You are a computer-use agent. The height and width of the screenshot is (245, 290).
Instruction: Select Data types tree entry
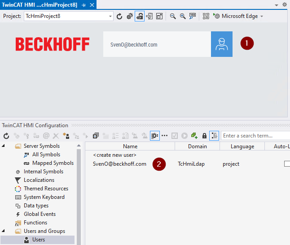[x=36, y=206]
